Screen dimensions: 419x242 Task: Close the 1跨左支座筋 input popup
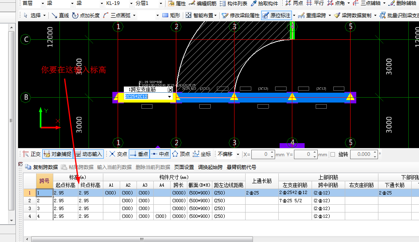pos(170,90)
